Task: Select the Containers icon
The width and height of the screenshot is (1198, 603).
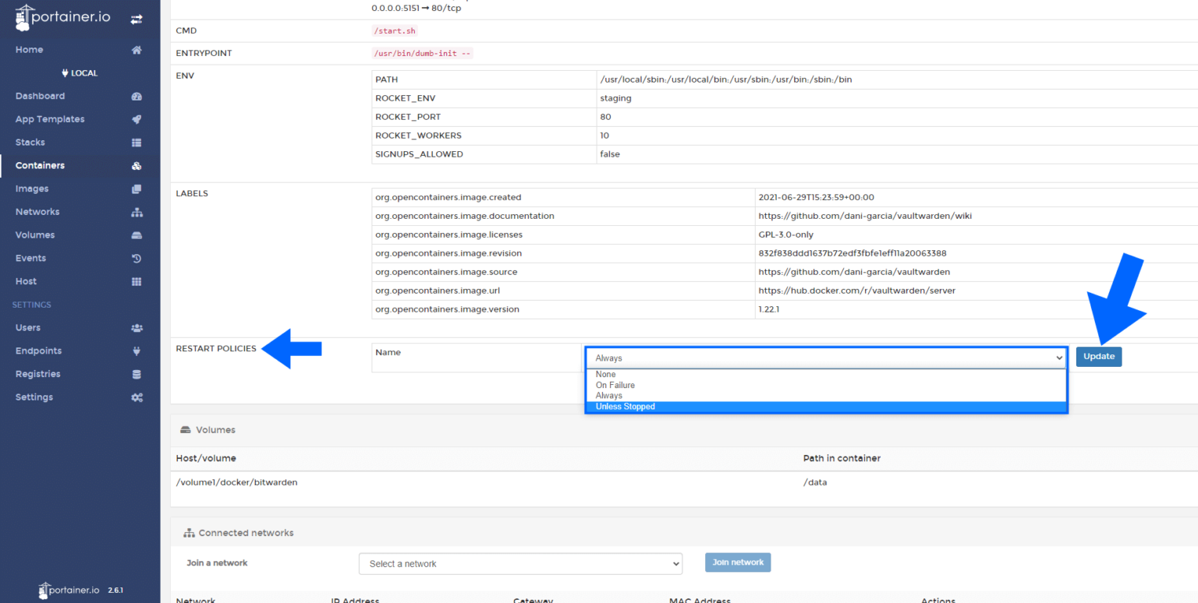Action: pyautogui.click(x=136, y=165)
